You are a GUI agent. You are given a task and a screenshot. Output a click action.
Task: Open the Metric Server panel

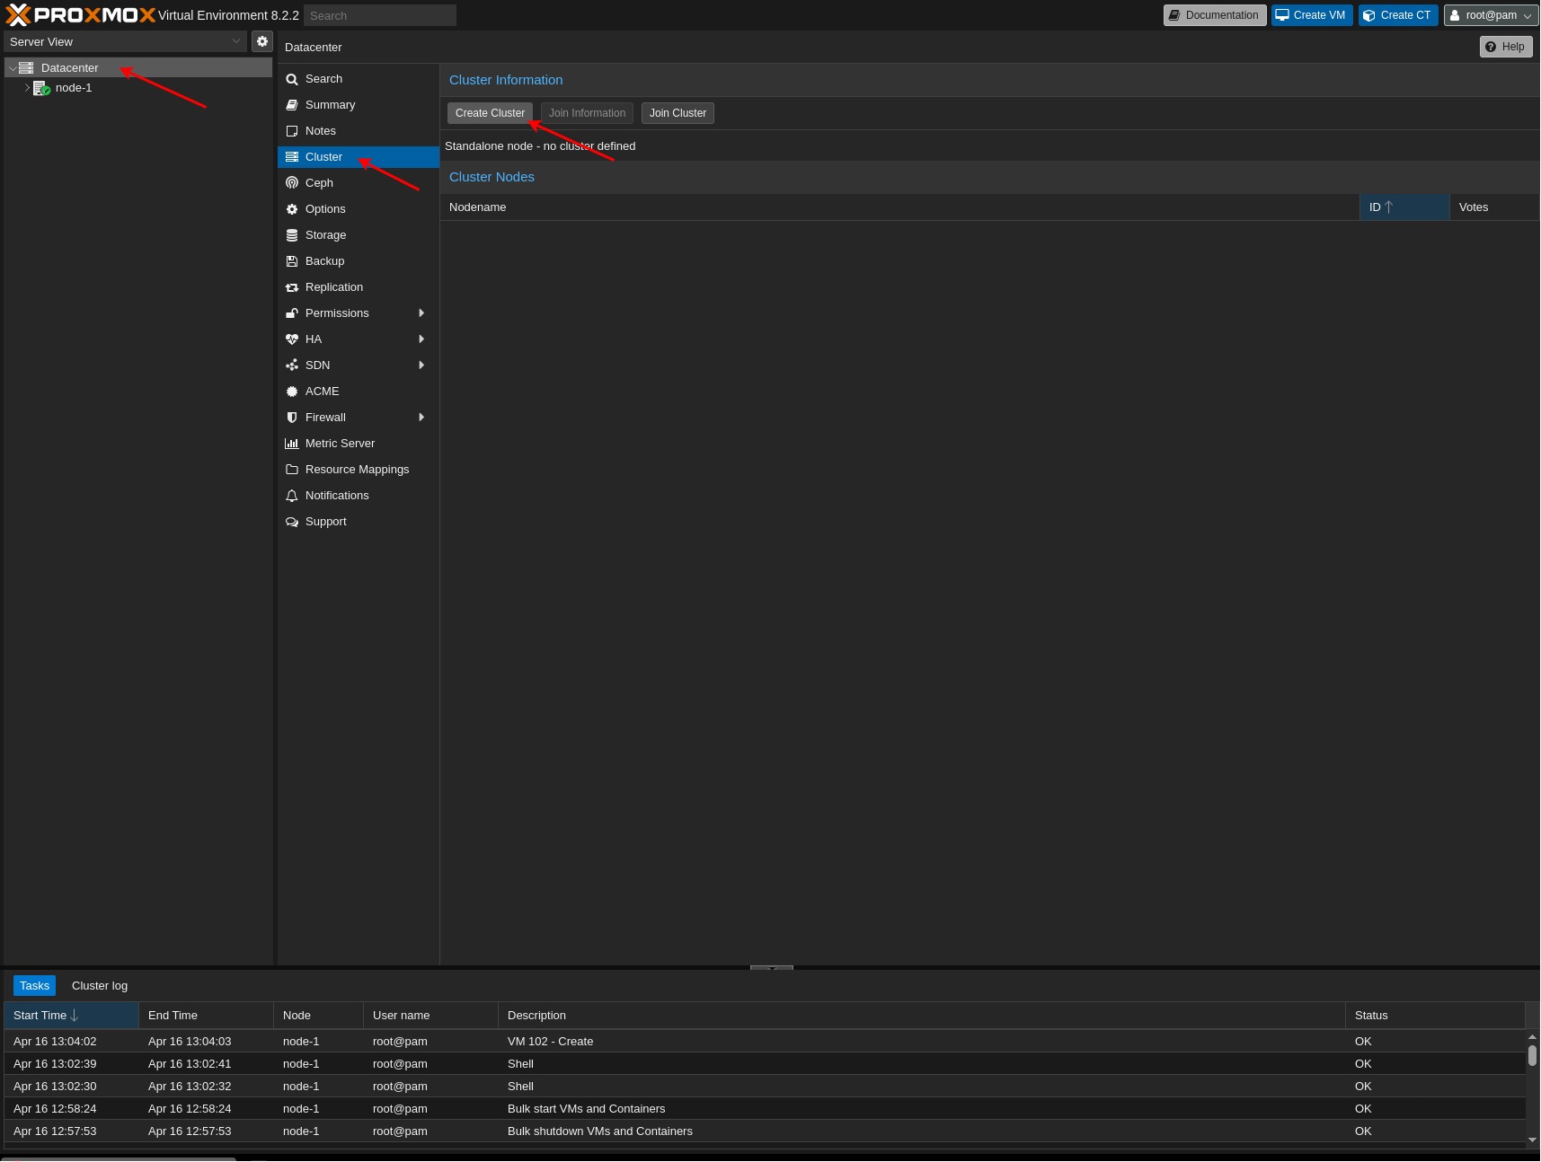pos(340,443)
